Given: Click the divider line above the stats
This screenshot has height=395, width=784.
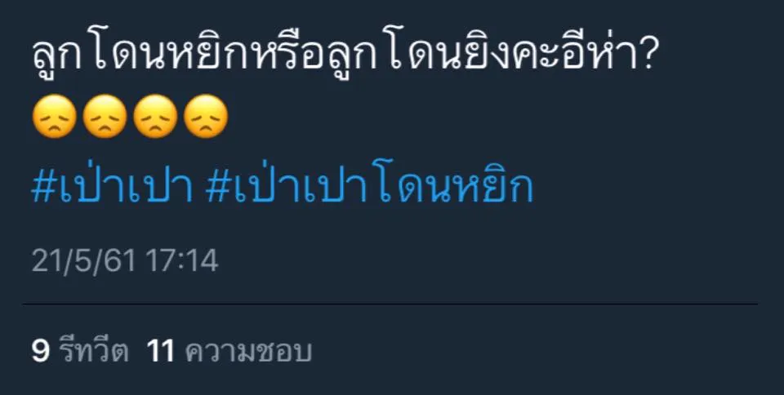Looking at the screenshot, I should pos(390,304).
